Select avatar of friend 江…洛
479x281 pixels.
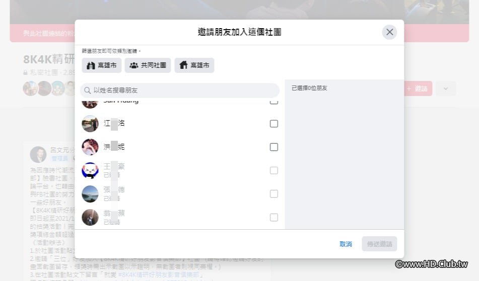(x=90, y=124)
